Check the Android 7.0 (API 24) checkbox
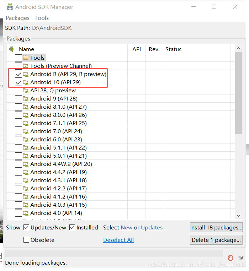This screenshot has width=249, height=271. click(18, 131)
